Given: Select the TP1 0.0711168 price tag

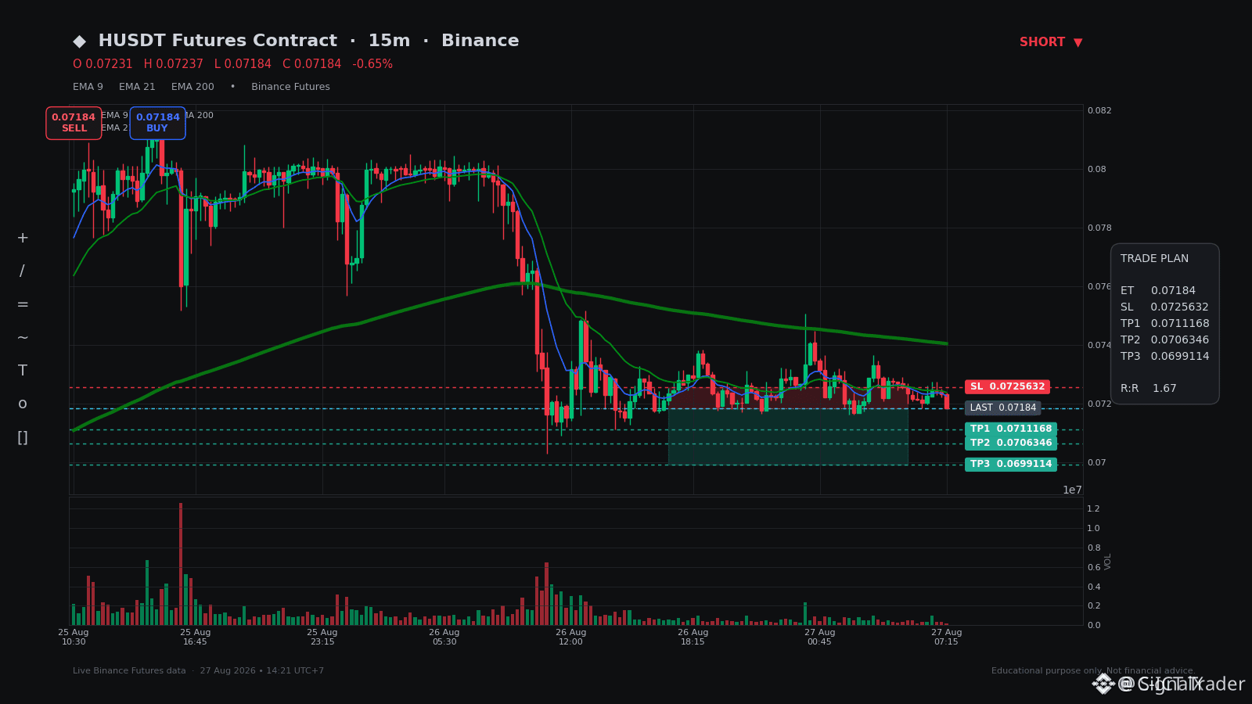Looking at the screenshot, I should point(1011,429).
